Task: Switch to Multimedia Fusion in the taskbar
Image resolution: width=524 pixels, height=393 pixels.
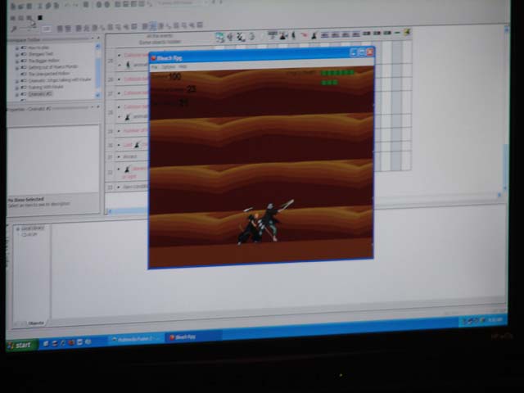Action: pyautogui.click(x=135, y=338)
